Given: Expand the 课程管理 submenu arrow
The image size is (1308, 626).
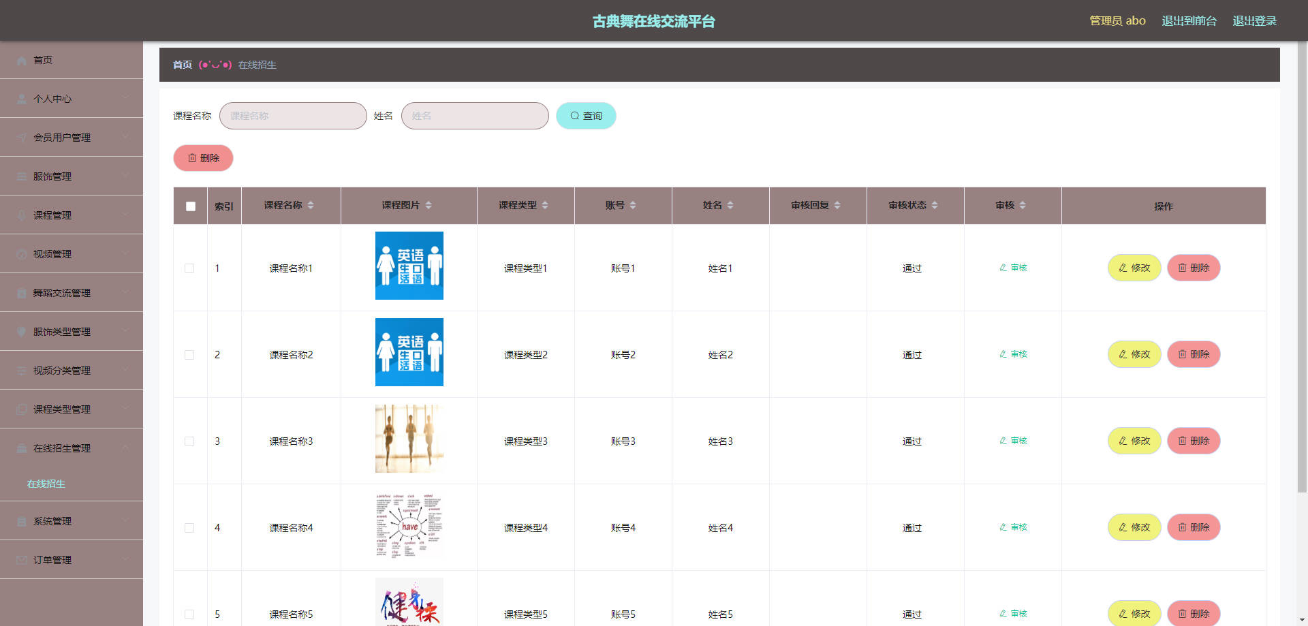Looking at the screenshot, I should [x=125, y=215].
